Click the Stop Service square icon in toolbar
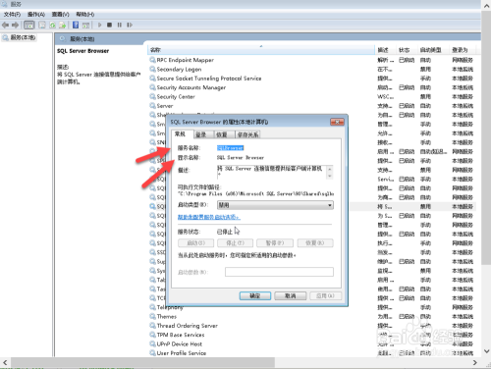Screen dimensions: 491x369 click(110, 25)
